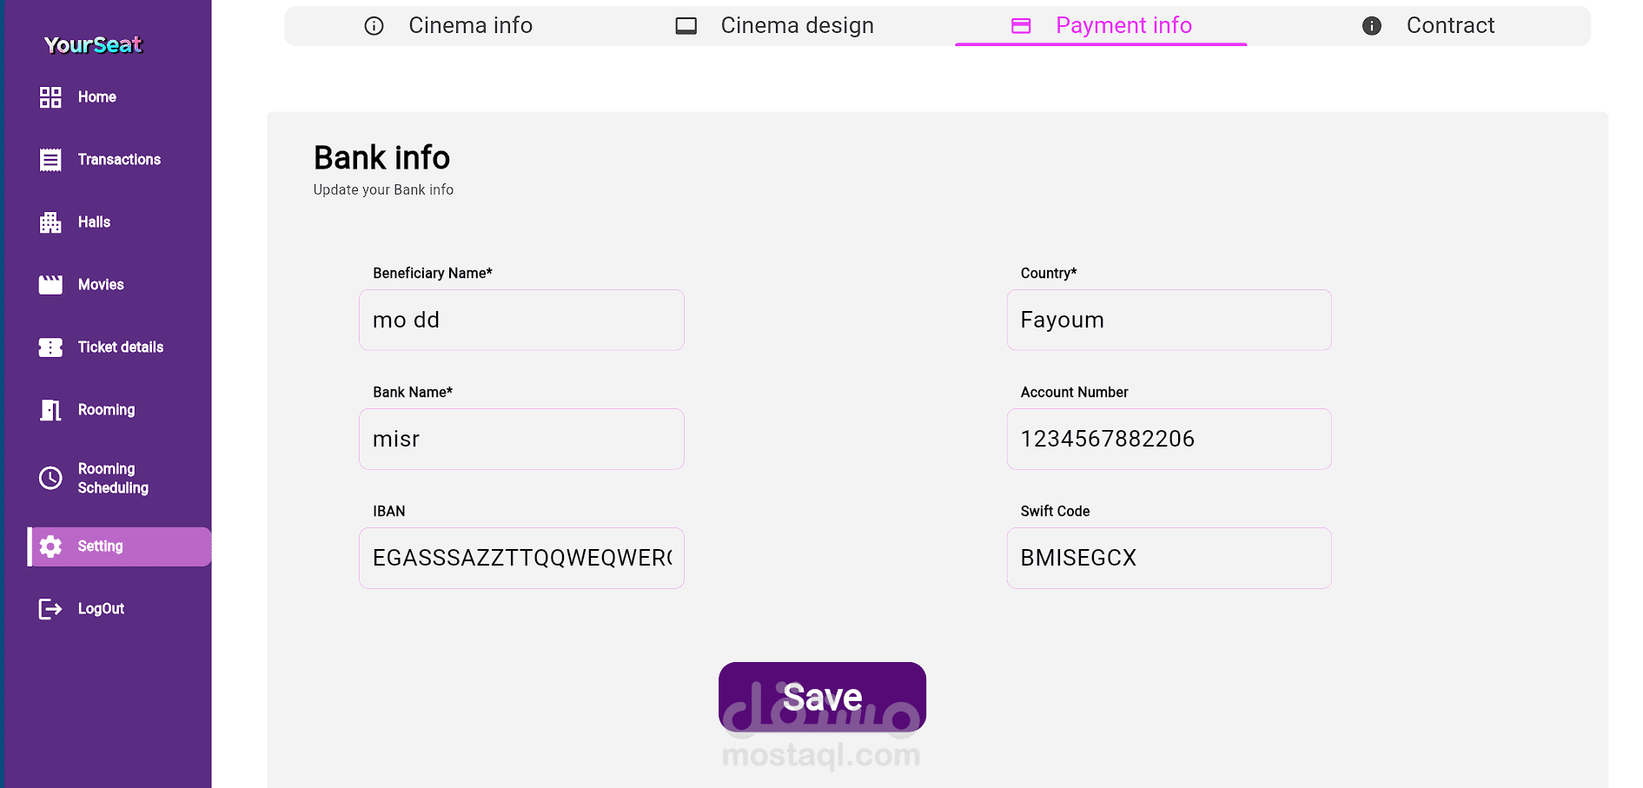Focus the Beneficiary Name field
Image resolution: width=1643 pixels, height=788 pixels.
[x=521, y=320]
